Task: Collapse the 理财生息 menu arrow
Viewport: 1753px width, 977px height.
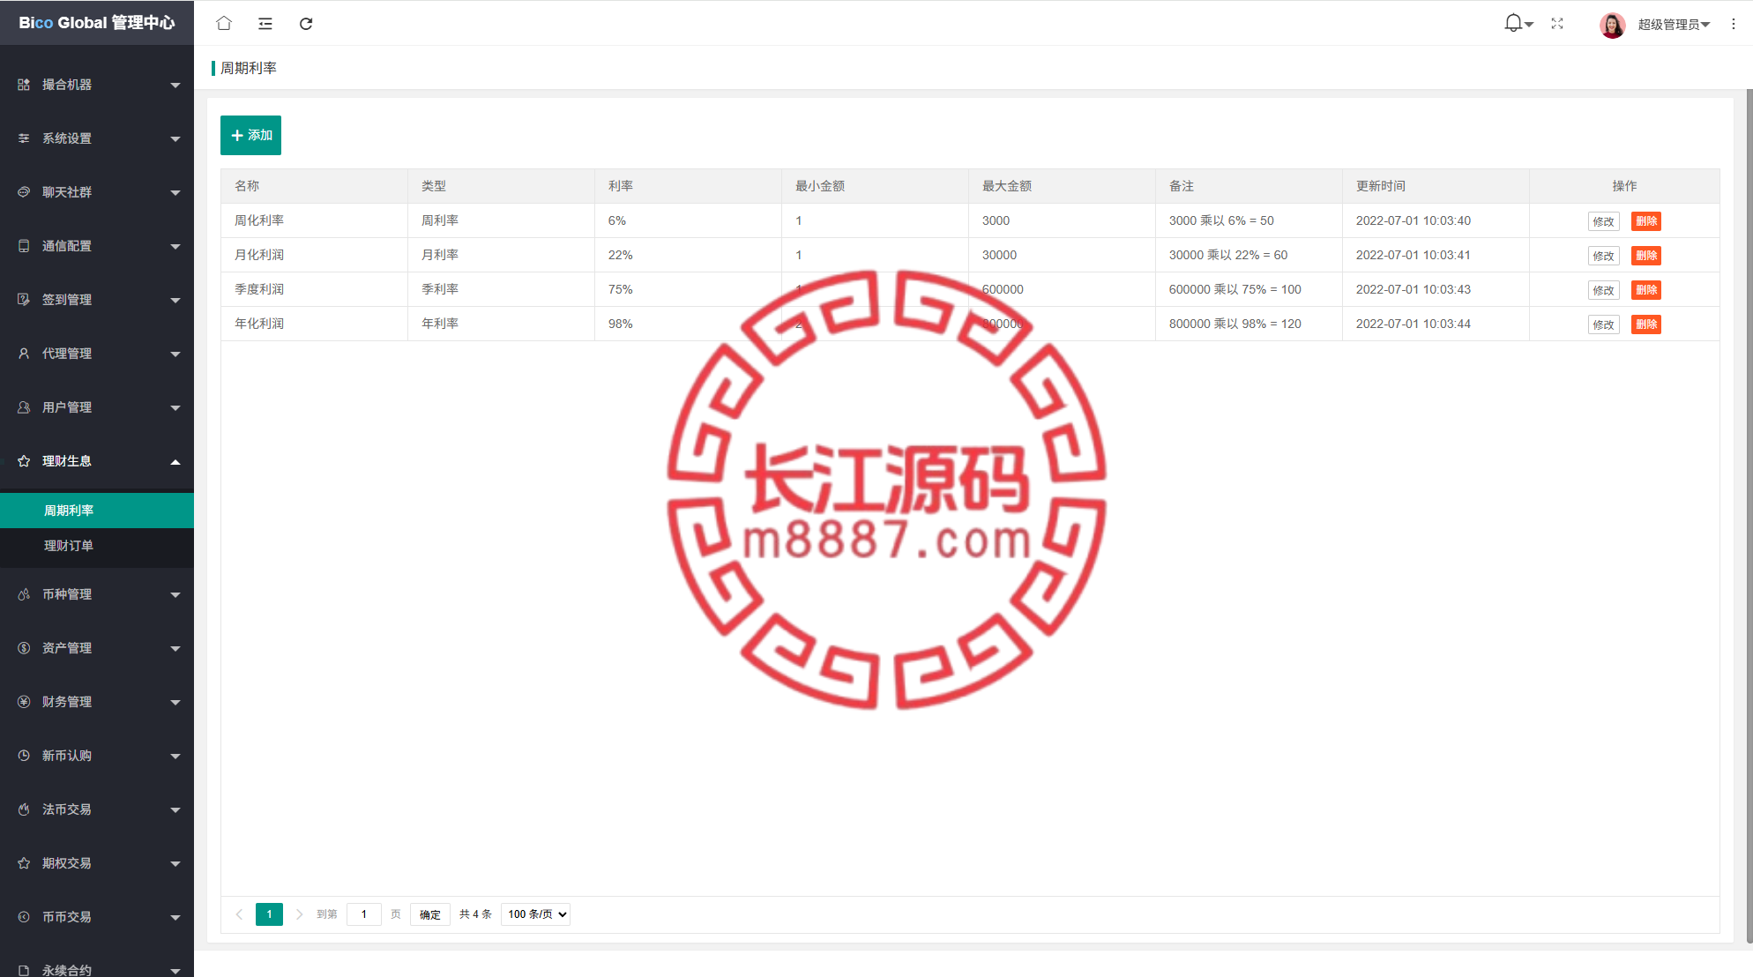Action: coord(175,462)
